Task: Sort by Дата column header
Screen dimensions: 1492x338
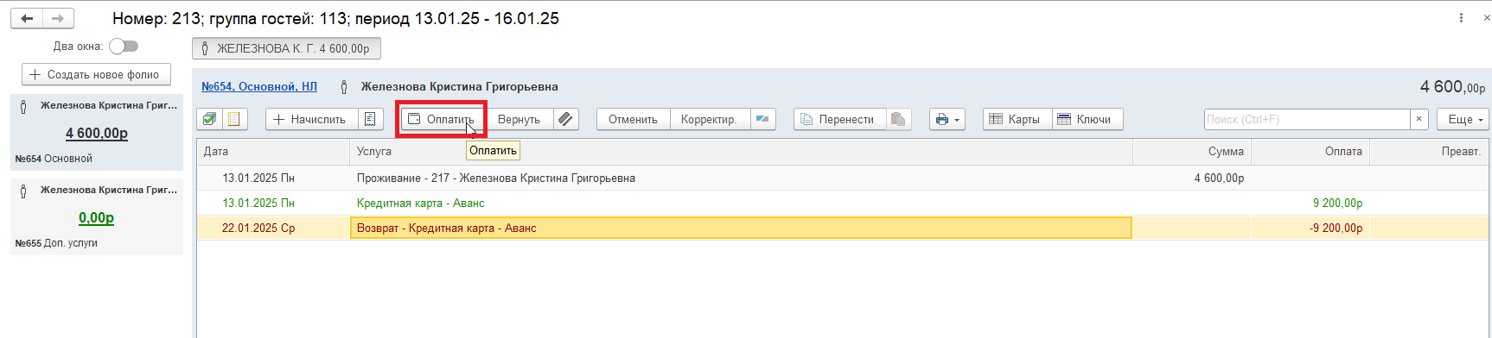Action: point(273,151)
